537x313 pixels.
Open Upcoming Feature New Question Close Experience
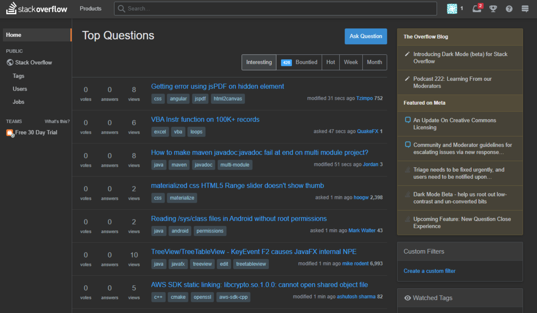[x=462, y=222]
